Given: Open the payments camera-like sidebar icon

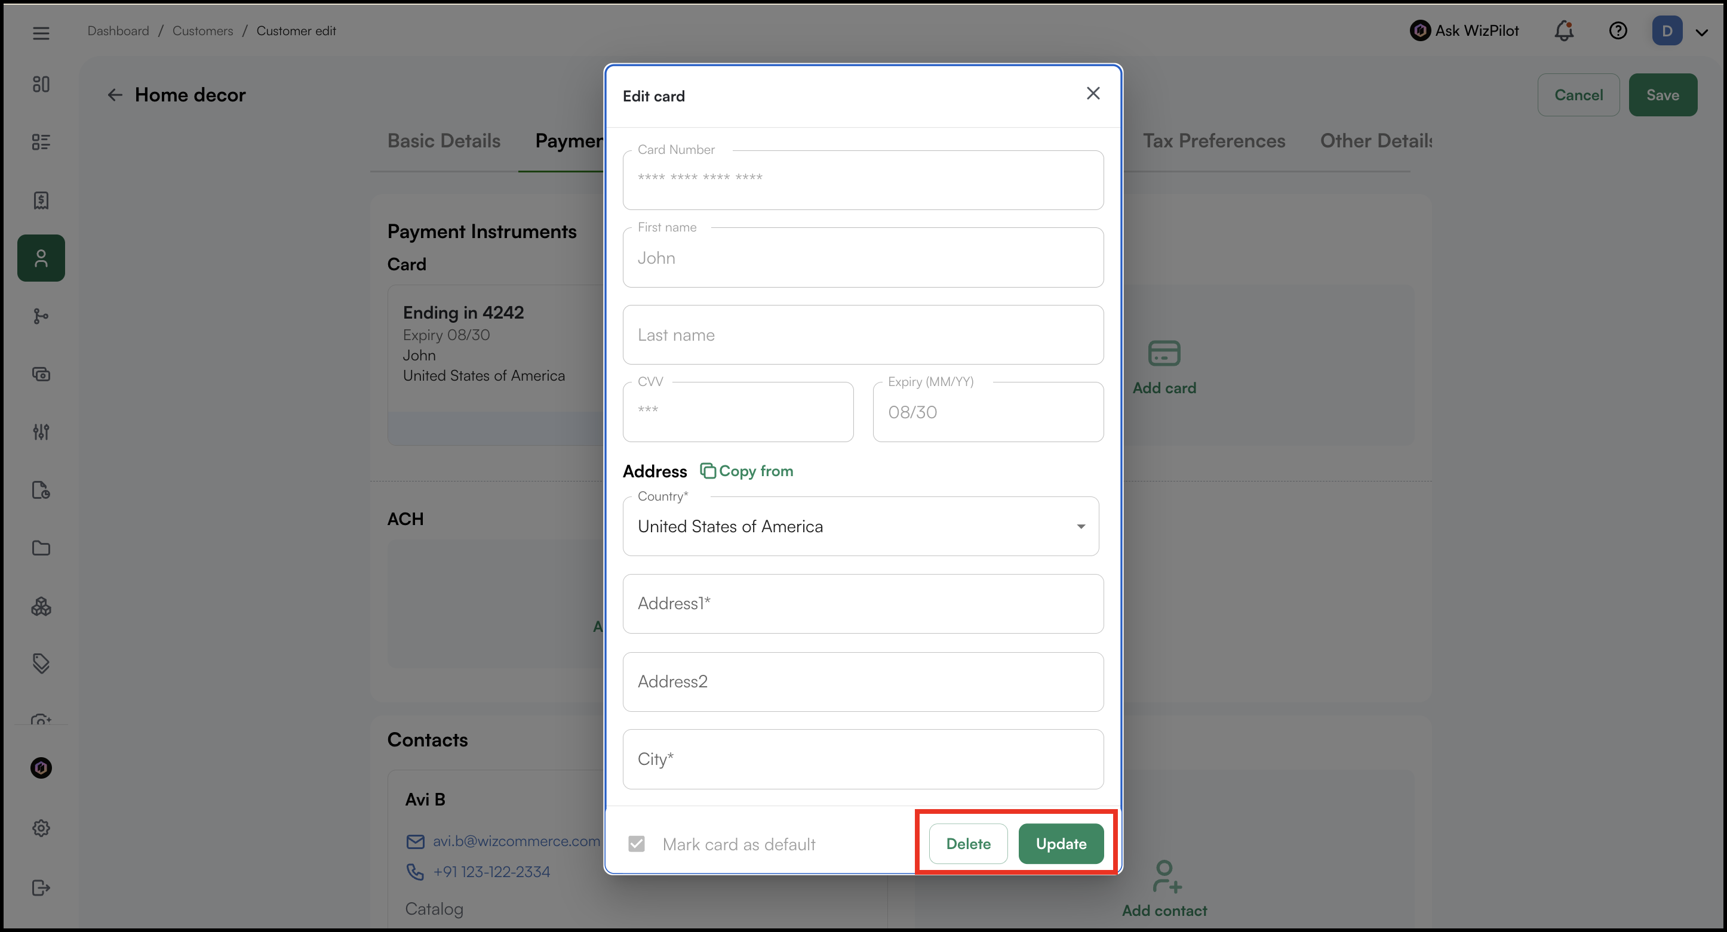Looking at the screenshot, I should (x=41, y=374).
